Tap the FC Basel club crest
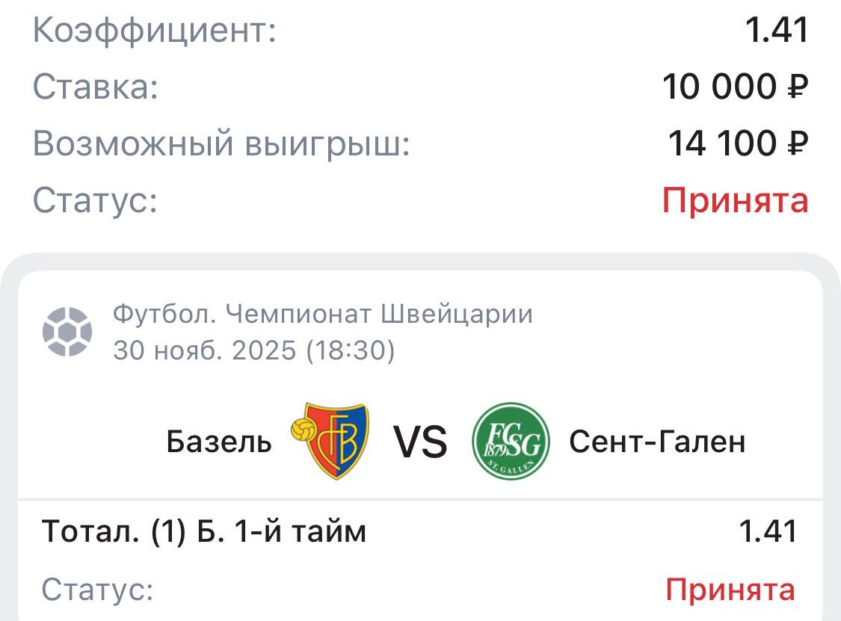Viewport: 841px width, 621px height. pos(336,441)
